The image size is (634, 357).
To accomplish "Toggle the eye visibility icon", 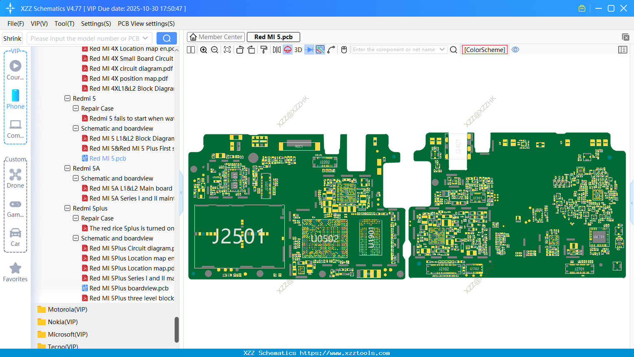I will pos(515,50).
